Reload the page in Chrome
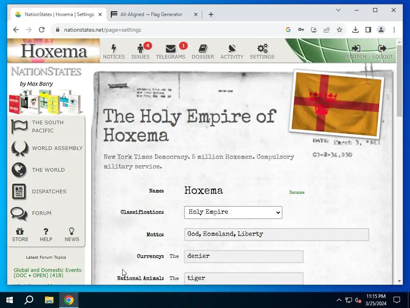 tap(42, 30)
